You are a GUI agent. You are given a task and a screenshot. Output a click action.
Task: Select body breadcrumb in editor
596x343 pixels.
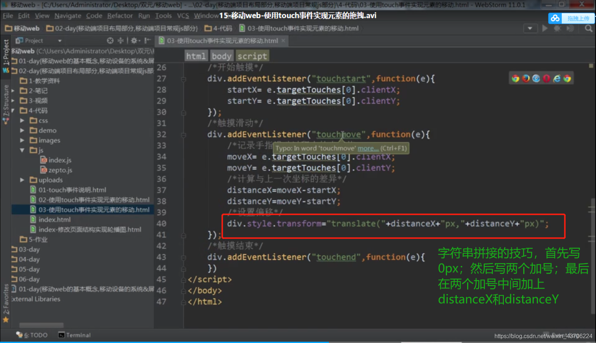(221, 56)
